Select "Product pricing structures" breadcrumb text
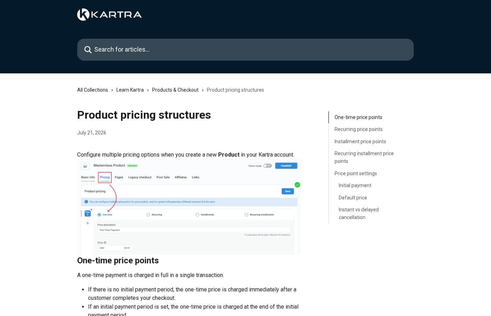The width and height of the screenshot is (491, 316). (235, 90)
